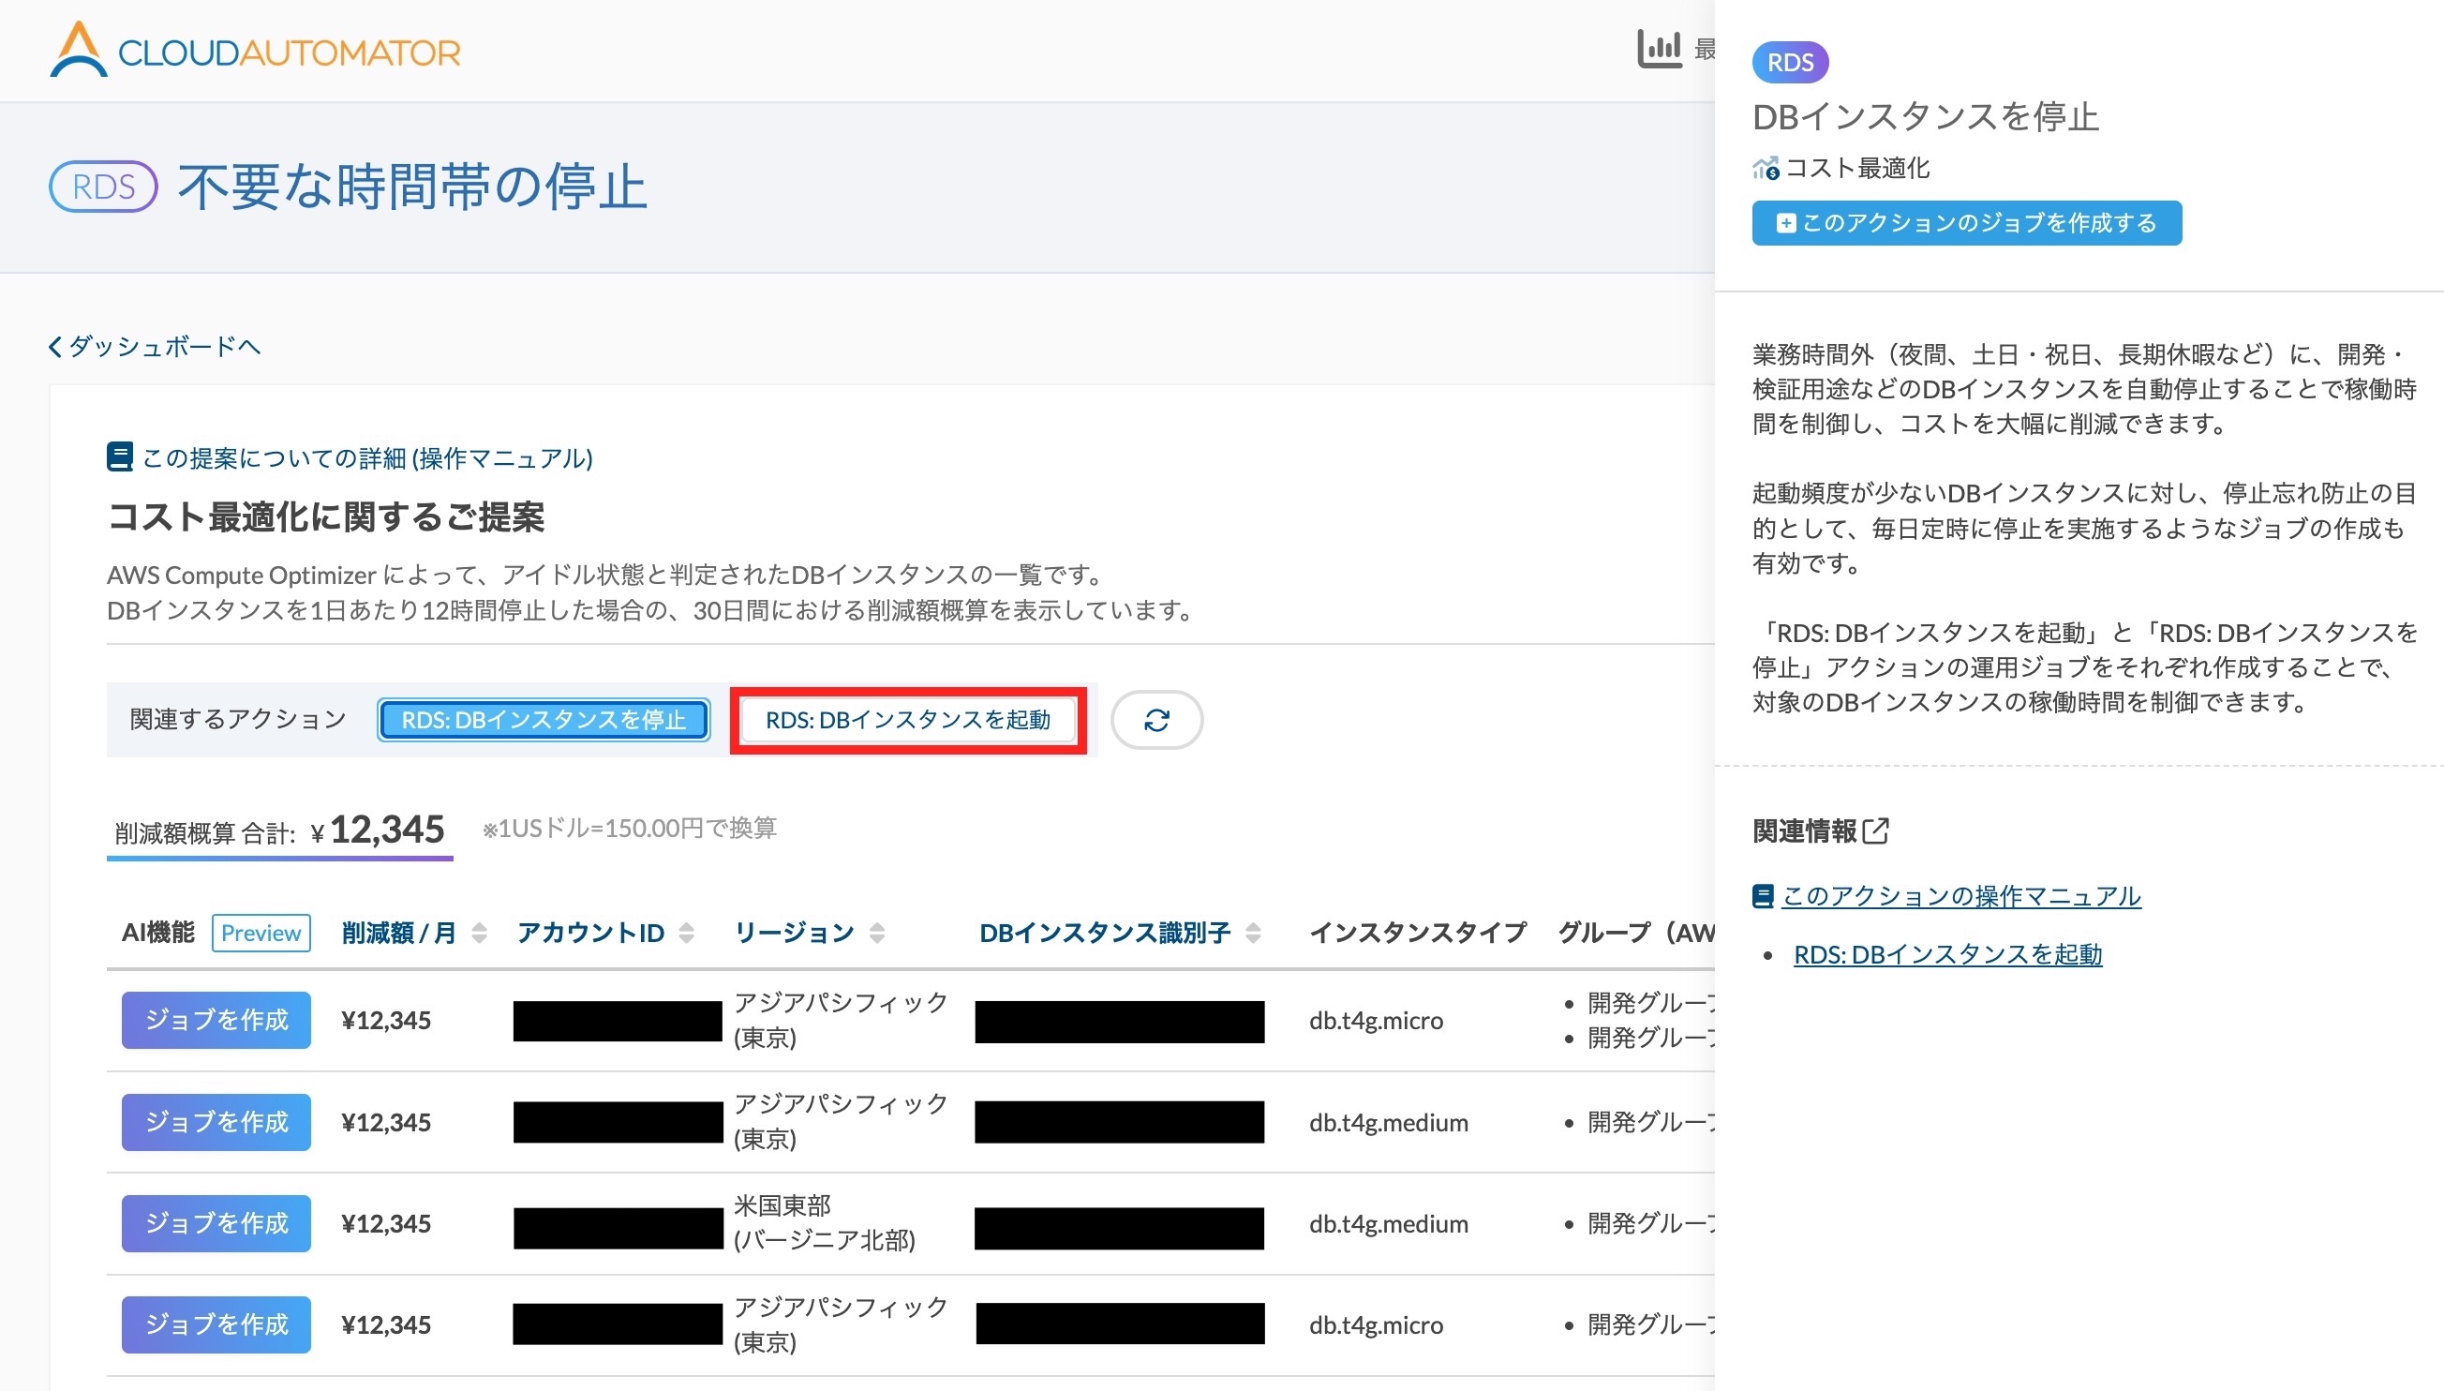This screenshot has height=1391, width=2444.
Task: Click インスタンスタイプ column header
Action: pyautogui.click(x=1417, y=933)
